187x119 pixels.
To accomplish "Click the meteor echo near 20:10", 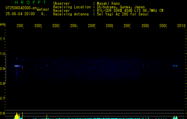I will tap(175, 66).
